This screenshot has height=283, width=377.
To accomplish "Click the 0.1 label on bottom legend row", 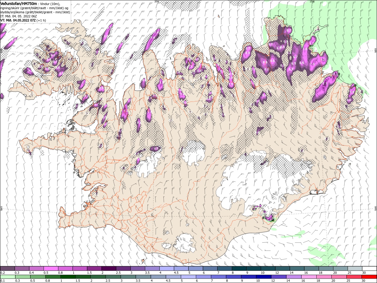I will coord(2,281).
